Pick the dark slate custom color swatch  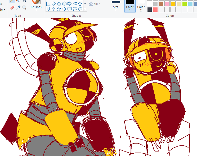pos(150,10)
